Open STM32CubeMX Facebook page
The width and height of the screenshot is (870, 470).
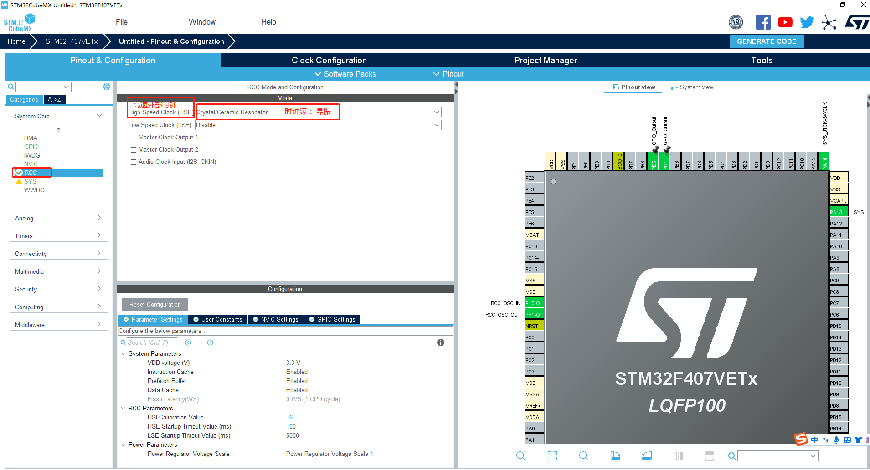click(763, 22)
